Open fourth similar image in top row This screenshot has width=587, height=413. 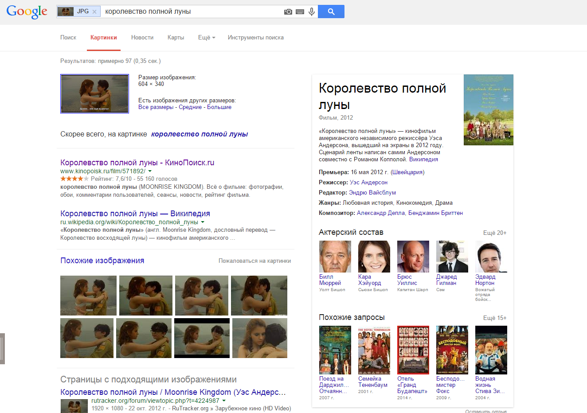tap(259, 296)
